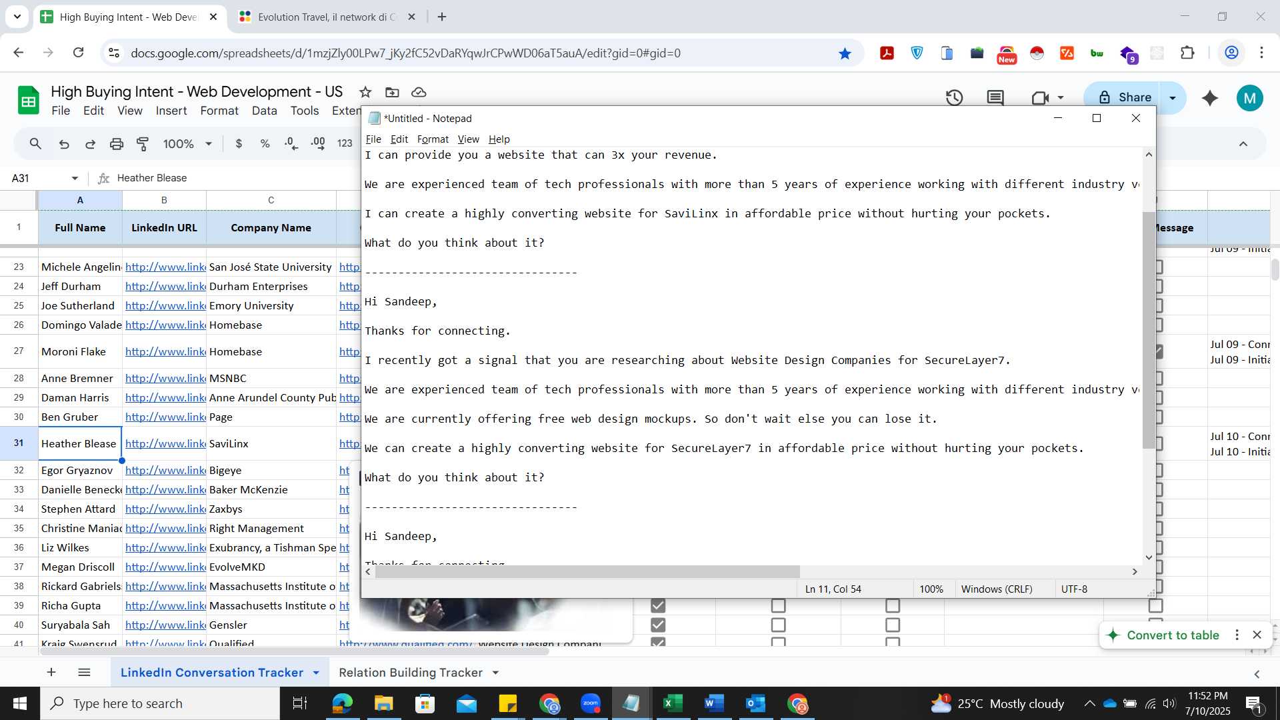The image size is (1280, 720).
Task: Expand Relation Building Tracker tab menu
Action: click(x=495, y=673)
